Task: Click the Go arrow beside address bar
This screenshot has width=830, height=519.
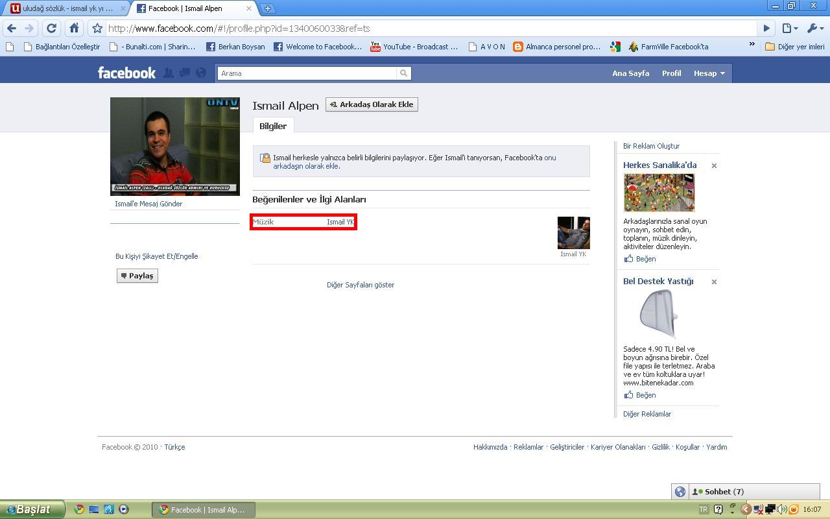Action: click(766, 29)
